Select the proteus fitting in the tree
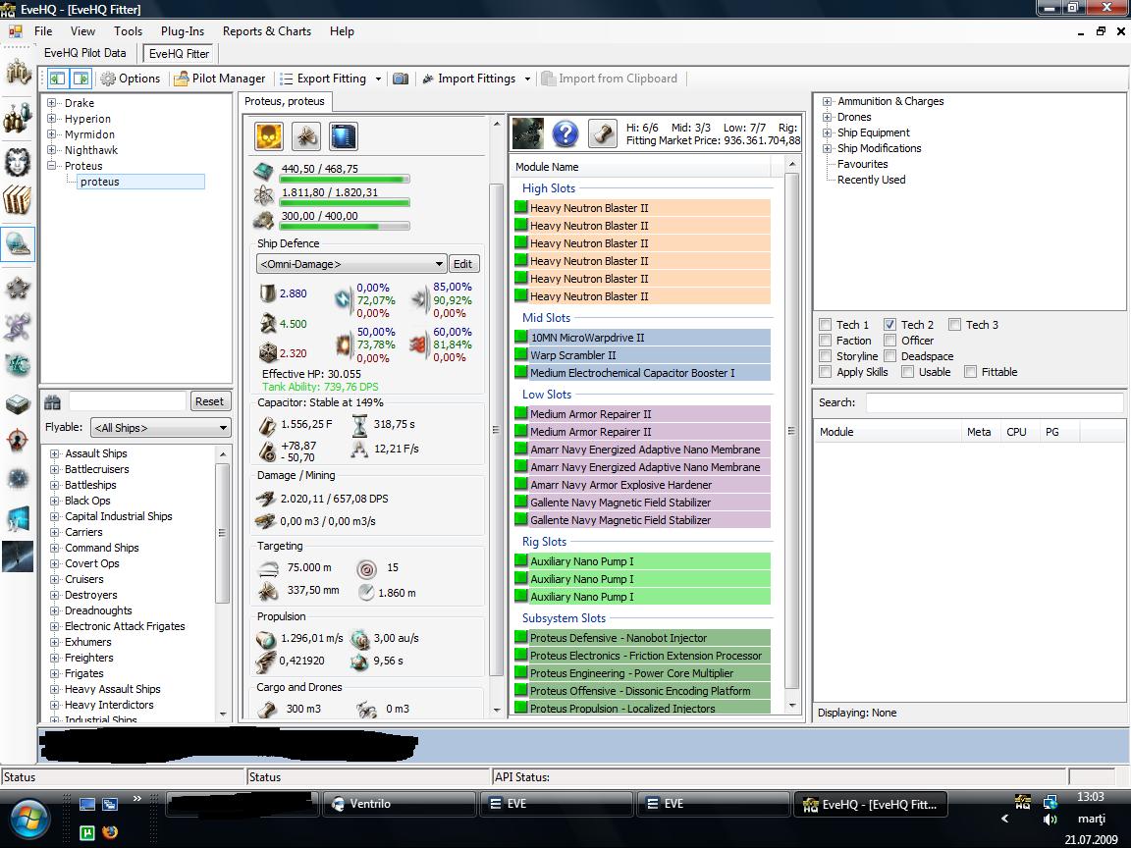The image size is (1131, 848). pos(140,182)
